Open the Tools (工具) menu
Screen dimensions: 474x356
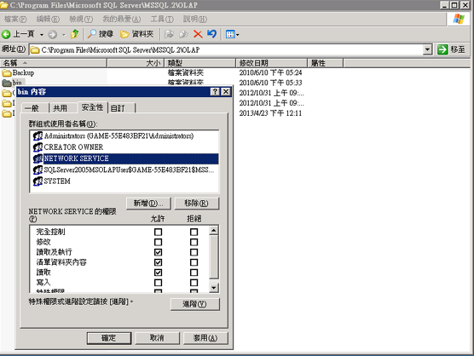pos(162,19)
